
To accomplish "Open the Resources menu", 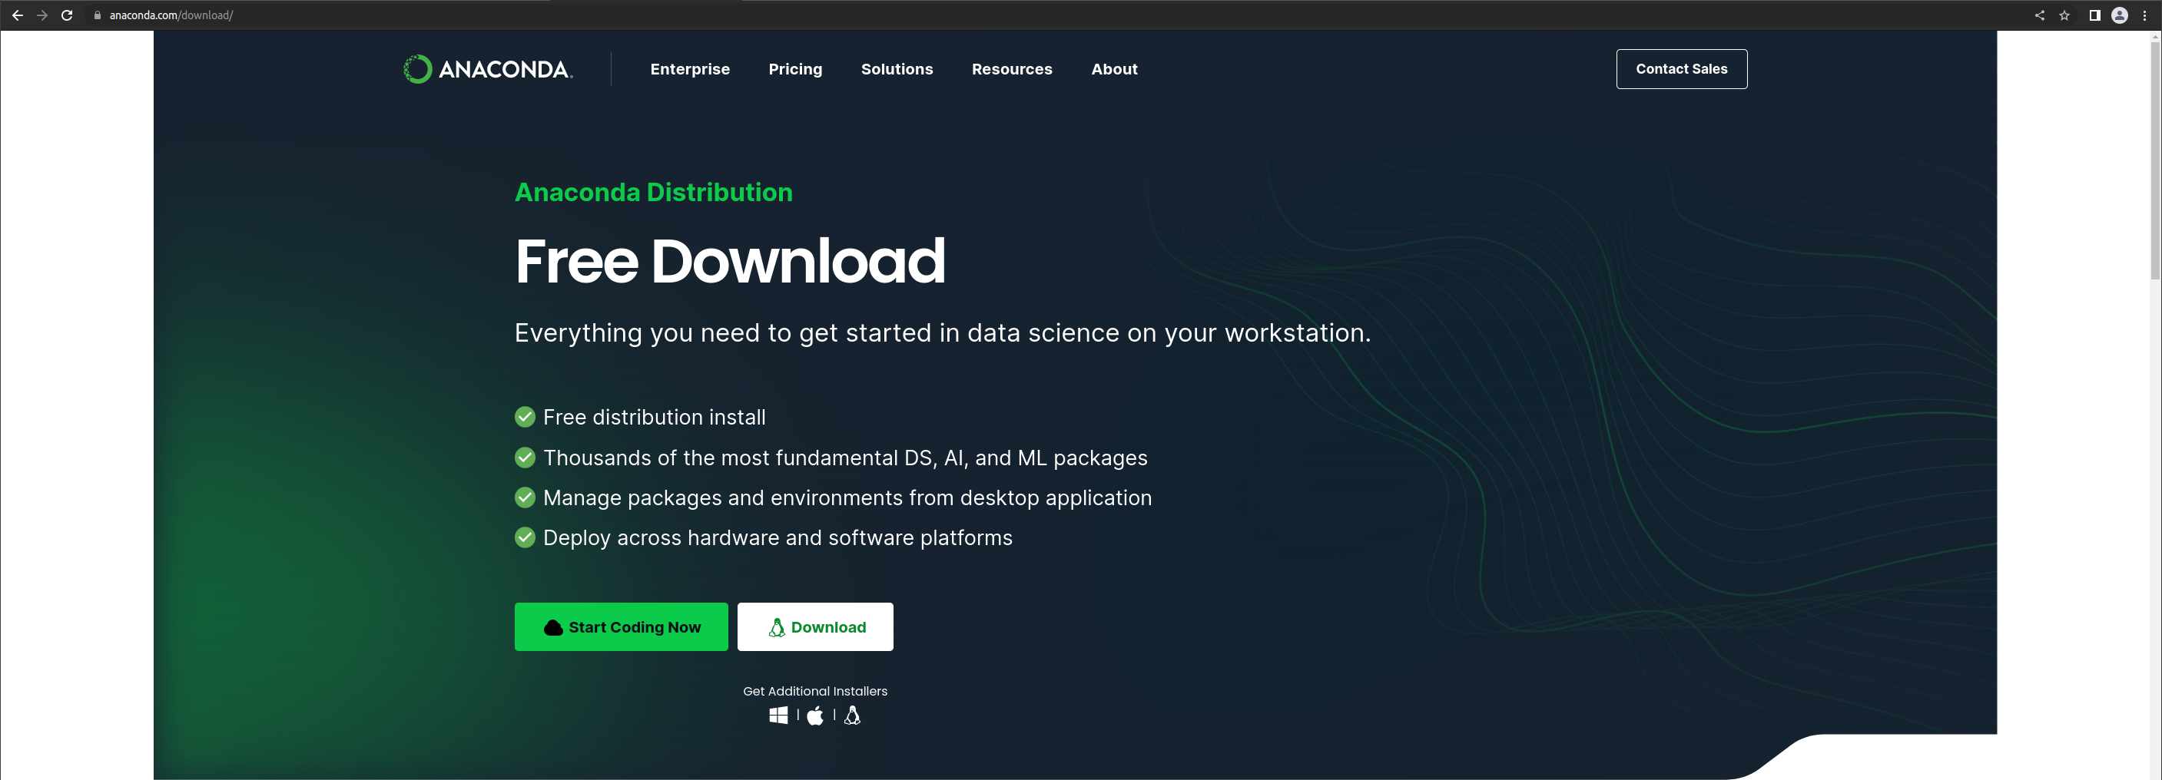I will (1012, 69).
